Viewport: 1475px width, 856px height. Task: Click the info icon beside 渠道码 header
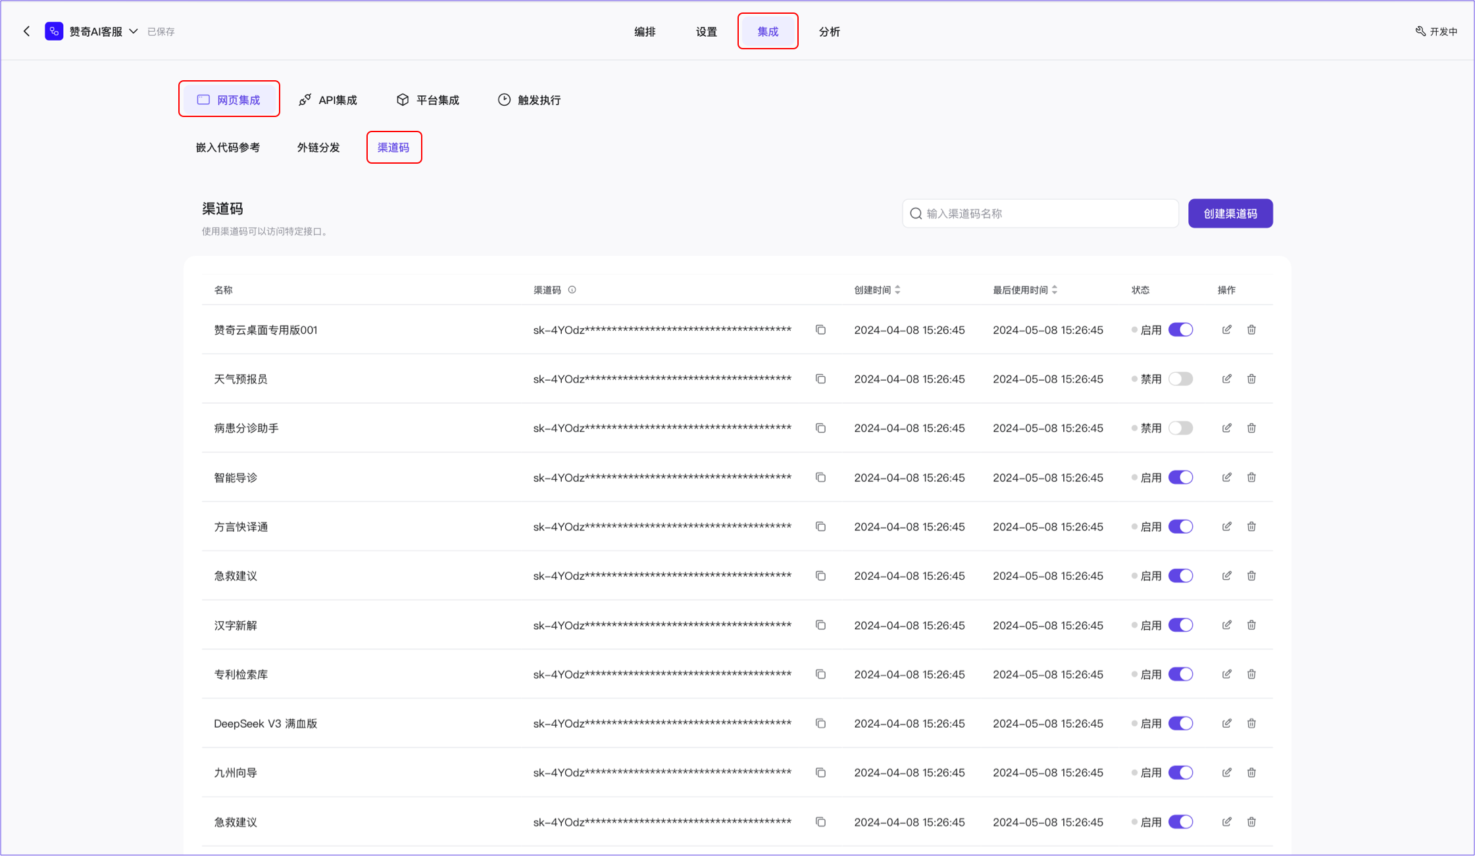pos(572,290)
